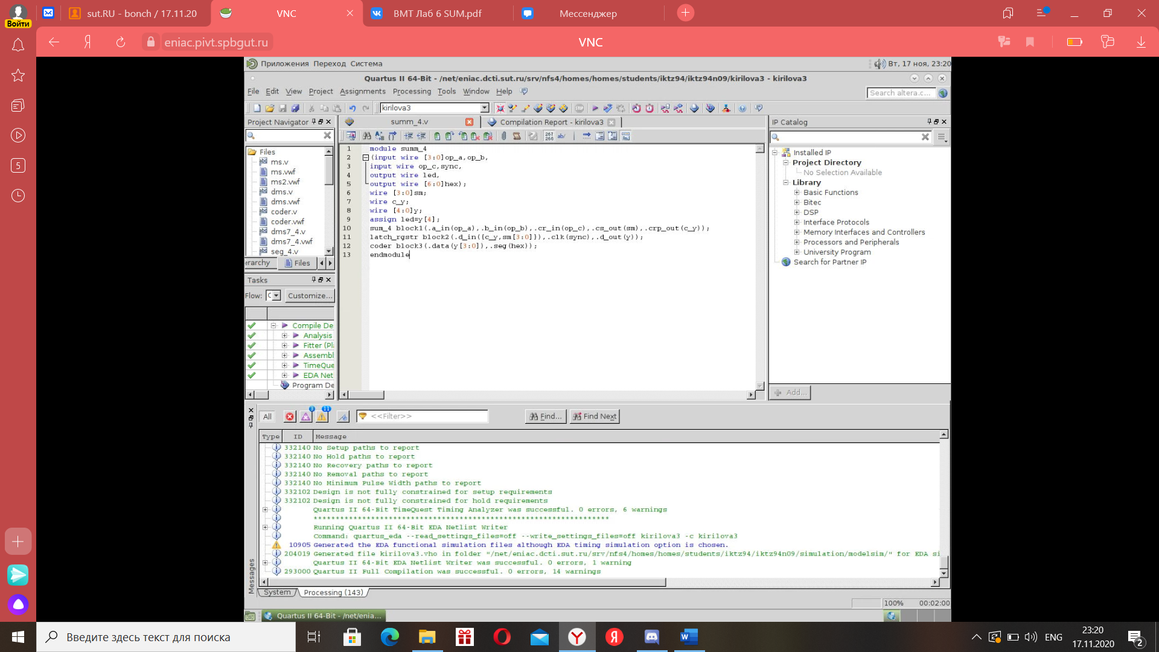Open the Processing menu

[x=412, y=92]
